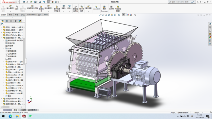
Task: Activate the Select cursor tool
Action: pos(48,2)
